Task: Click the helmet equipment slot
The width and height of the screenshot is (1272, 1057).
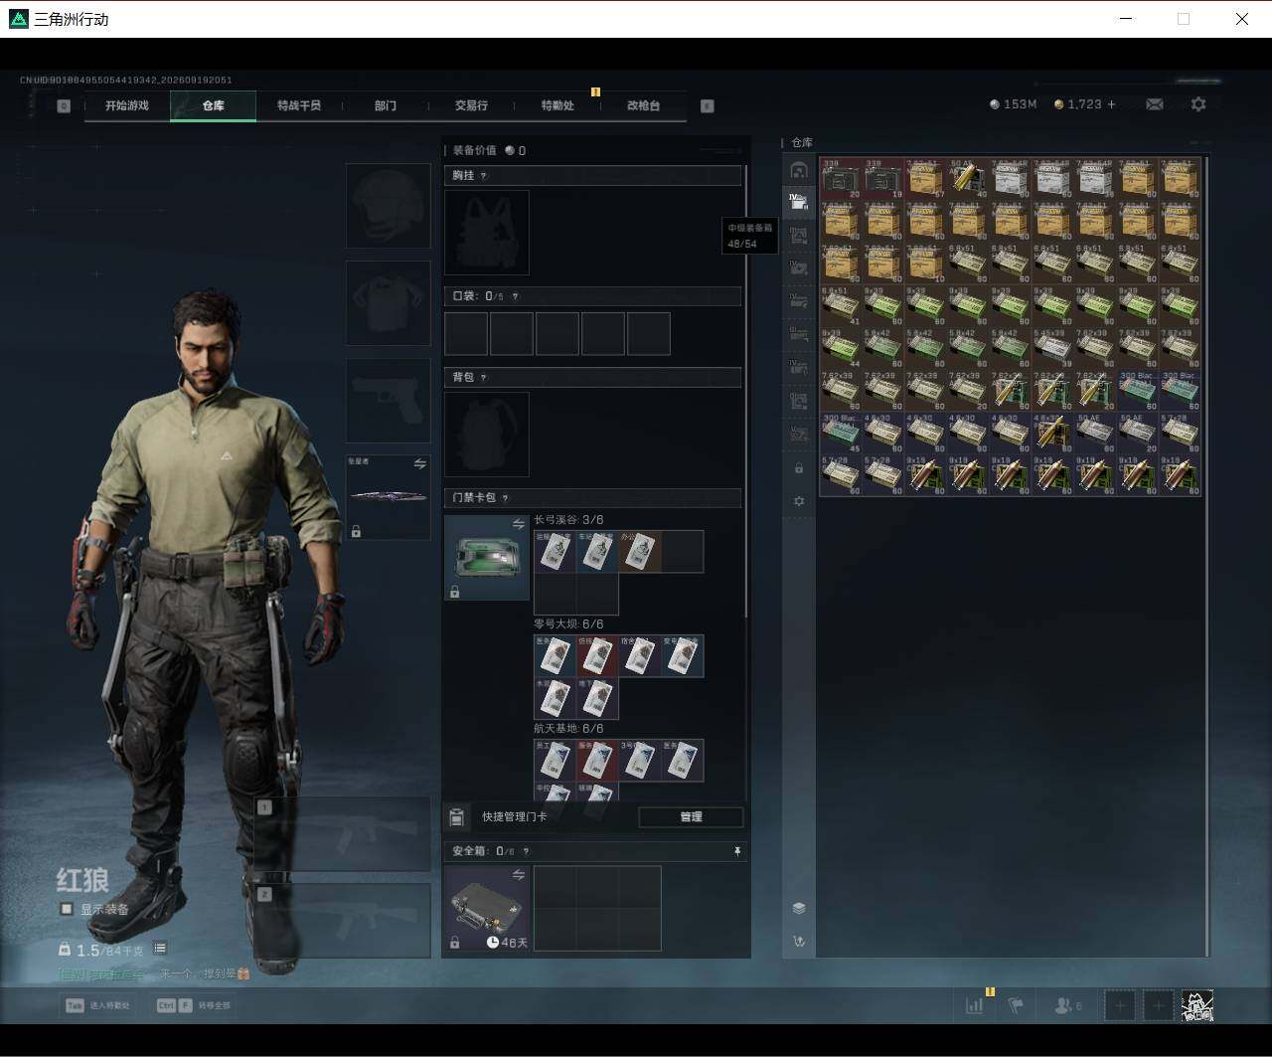Action: pyautogui.click(x=388, y=206)
